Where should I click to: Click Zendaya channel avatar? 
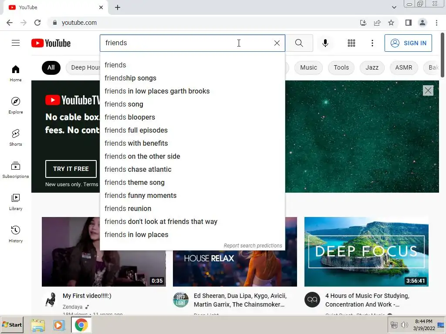51,300
